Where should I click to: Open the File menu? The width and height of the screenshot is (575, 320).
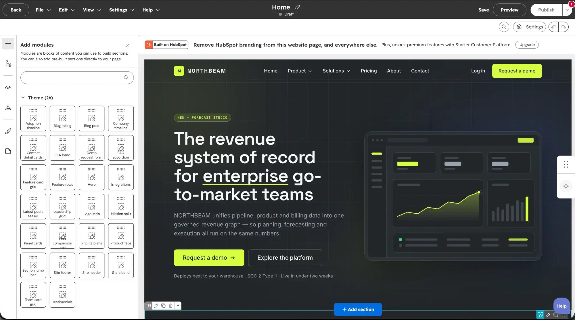click(x=43, y=10)
